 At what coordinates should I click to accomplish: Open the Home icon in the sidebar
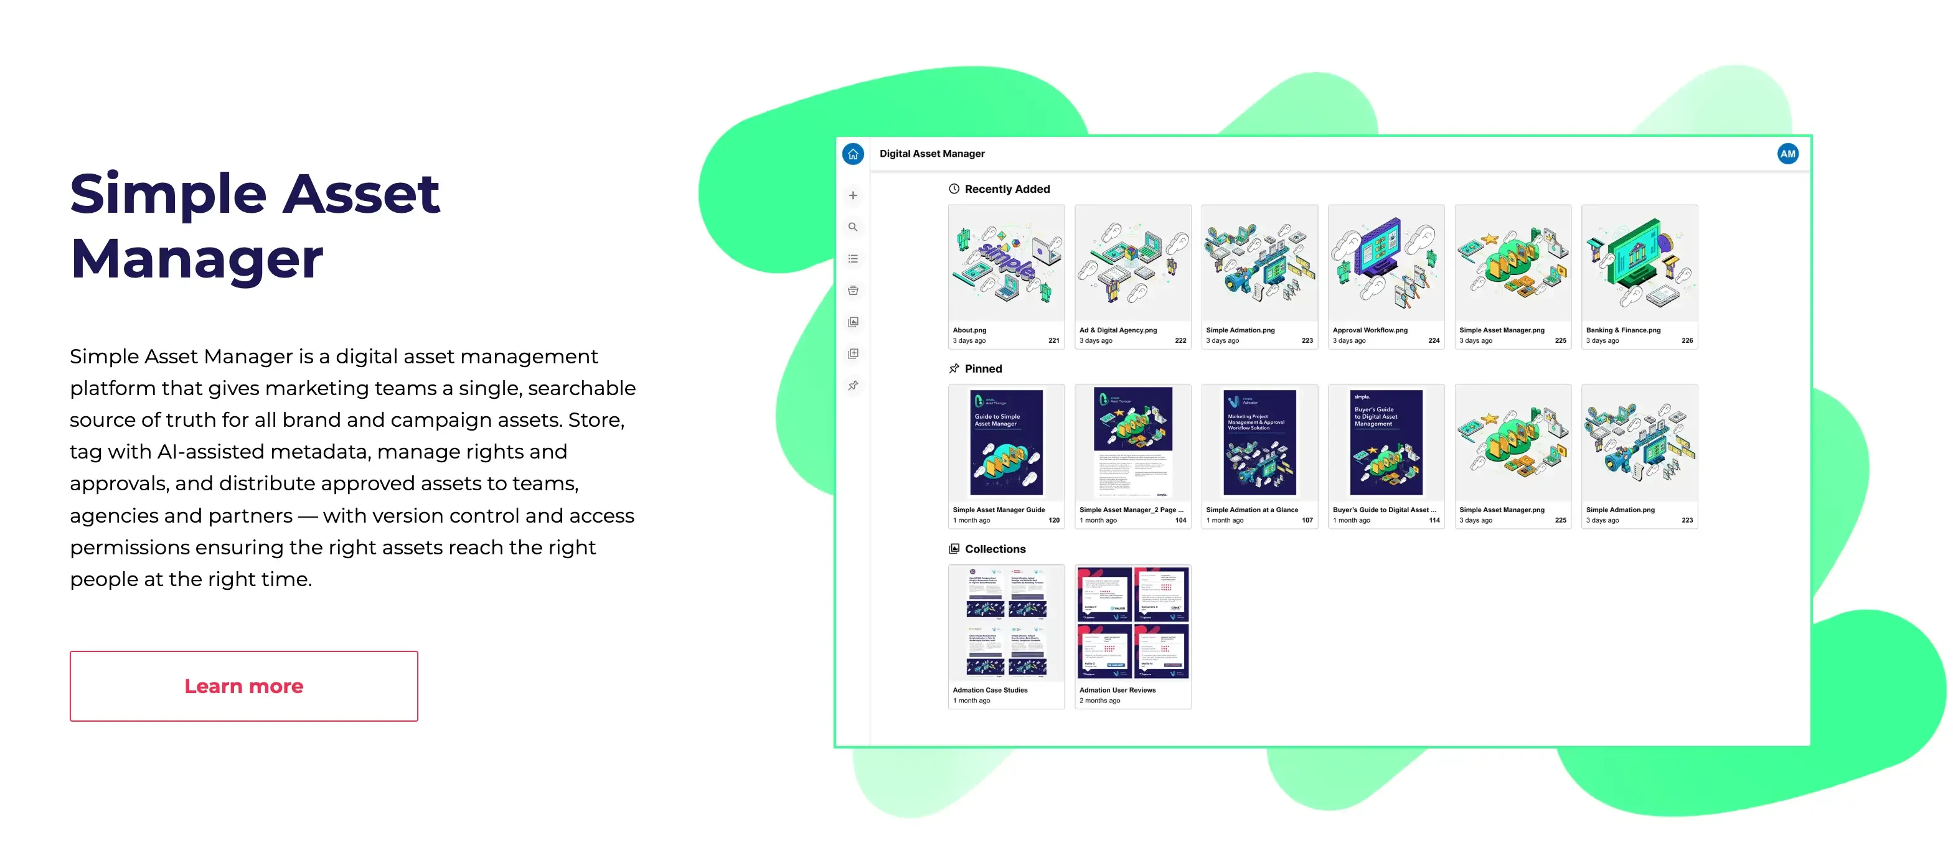click(853, 154)
